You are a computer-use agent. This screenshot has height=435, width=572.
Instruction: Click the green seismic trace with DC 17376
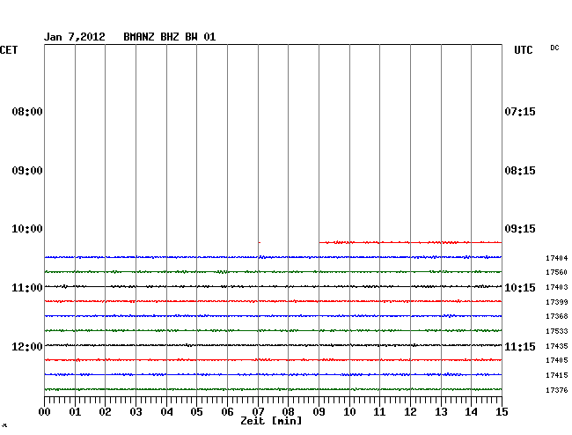coord(273,389)
